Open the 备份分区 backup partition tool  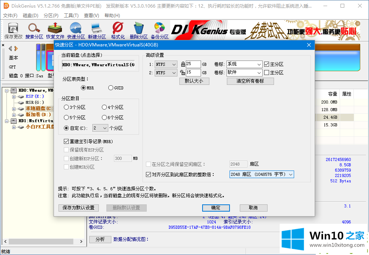(160, 30)
